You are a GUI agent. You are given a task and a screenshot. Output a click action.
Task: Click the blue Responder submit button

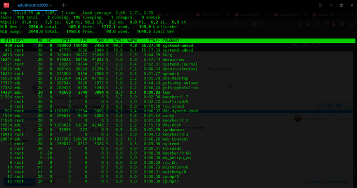click(x=20, y=182)
